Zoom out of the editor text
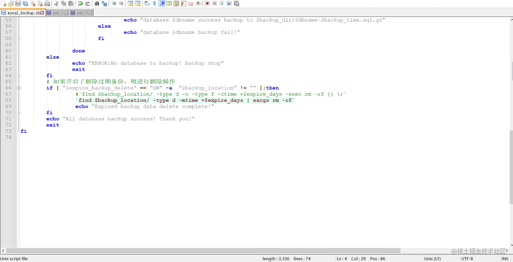 click(121, 3)
